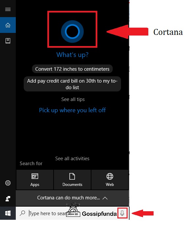Select the Documents search filter
196x228 pixels.
coord(72,180)
